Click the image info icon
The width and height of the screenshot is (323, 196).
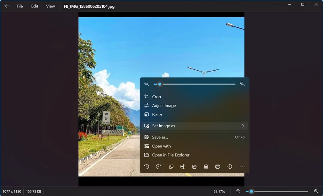(230, 167)
